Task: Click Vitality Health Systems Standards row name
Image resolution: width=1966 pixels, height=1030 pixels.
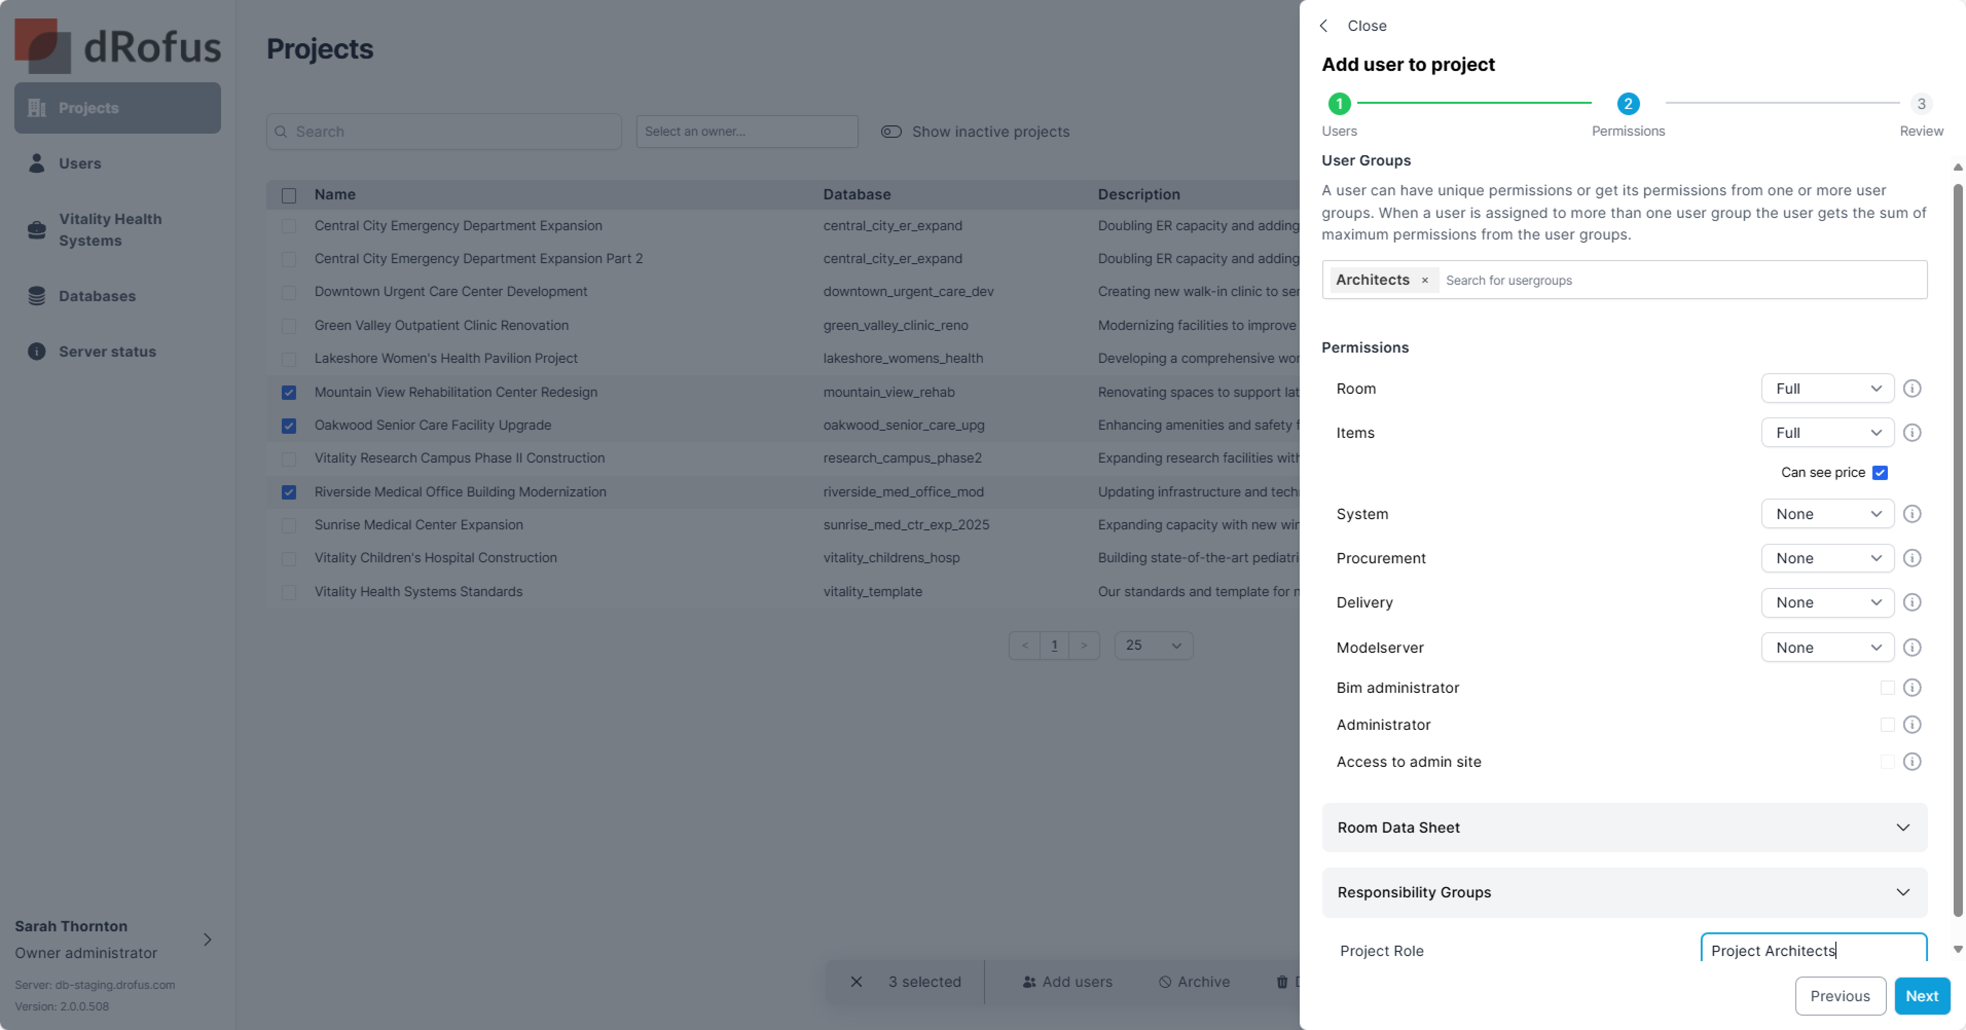Action: pyautogui.click(x=418, y=591)
